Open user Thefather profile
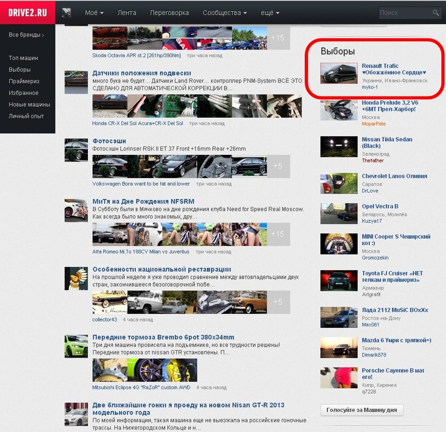 pos(373,161)
